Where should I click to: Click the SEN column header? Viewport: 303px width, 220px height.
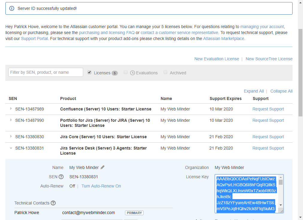coord(13,99)
